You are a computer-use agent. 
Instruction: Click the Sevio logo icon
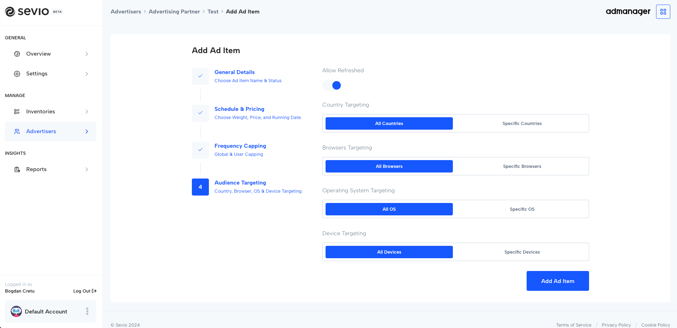pos(10,12)
